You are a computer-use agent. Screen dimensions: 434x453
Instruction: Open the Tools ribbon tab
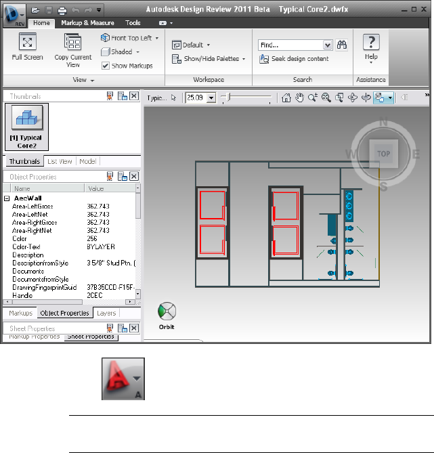[x=133, y=23]
